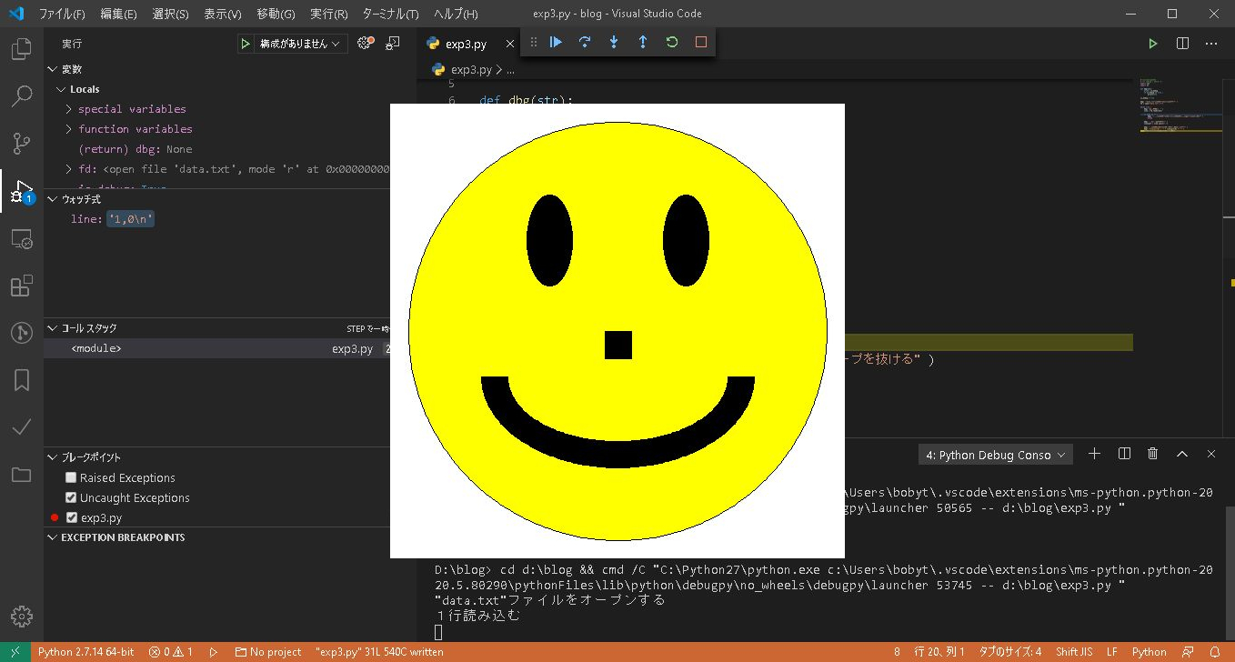Viewport: 1235px width, 662px height.
Task: Select the exp3.py editor tab
Action: [x=466, y=44]
